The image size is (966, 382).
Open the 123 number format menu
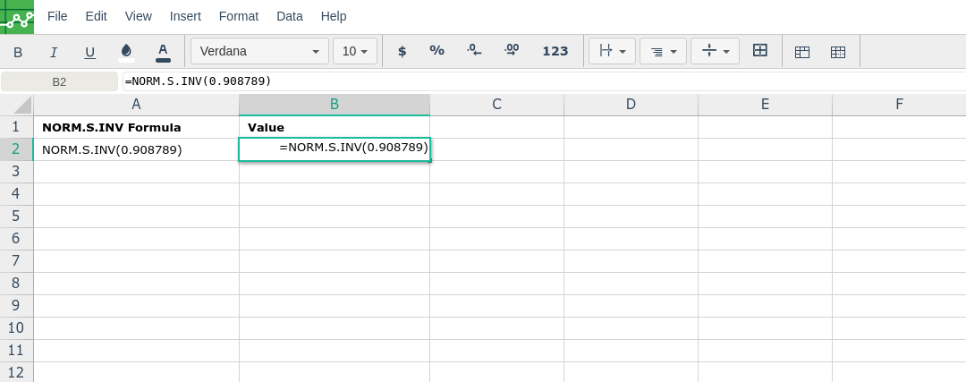tap(555, 51)
